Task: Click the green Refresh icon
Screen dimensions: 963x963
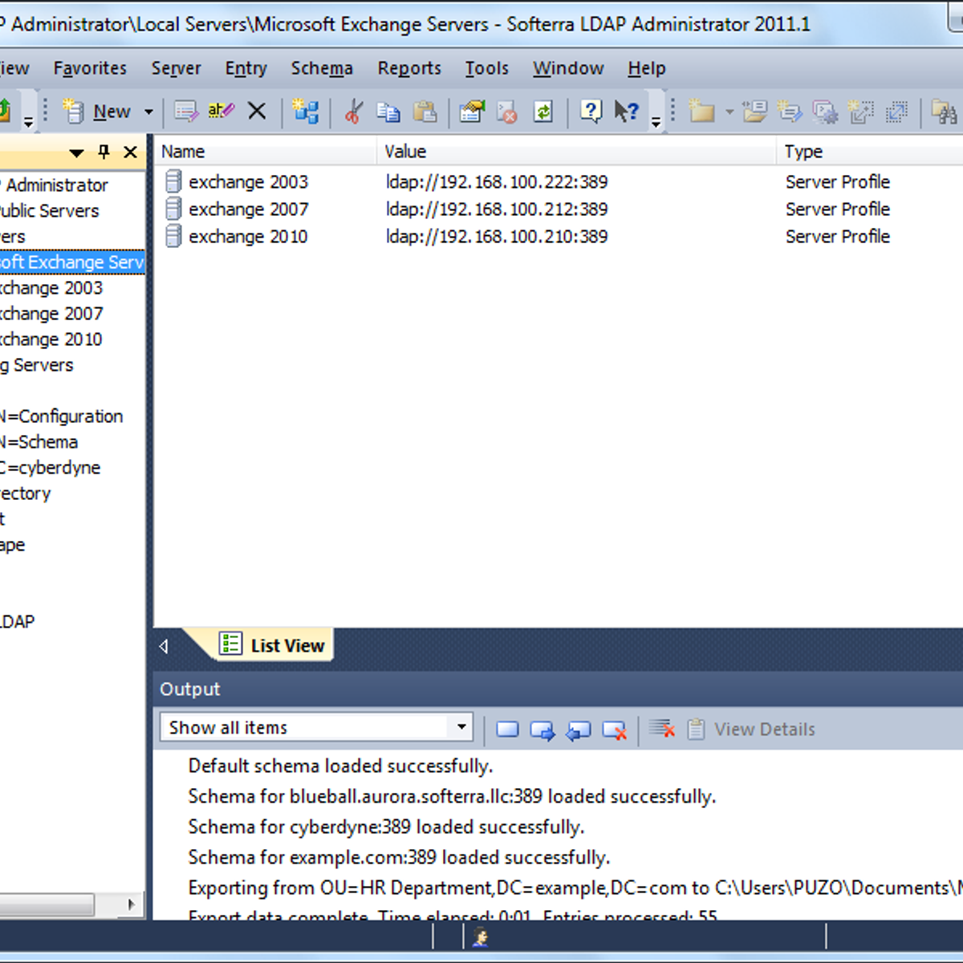Action: tap(543, 112)
